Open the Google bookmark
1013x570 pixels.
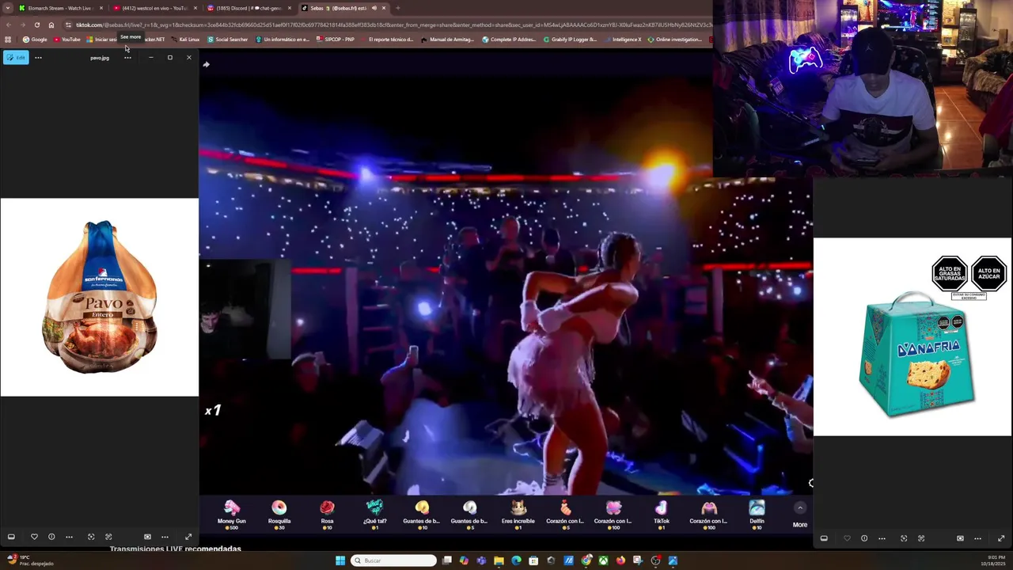click(x=35, y=39)
